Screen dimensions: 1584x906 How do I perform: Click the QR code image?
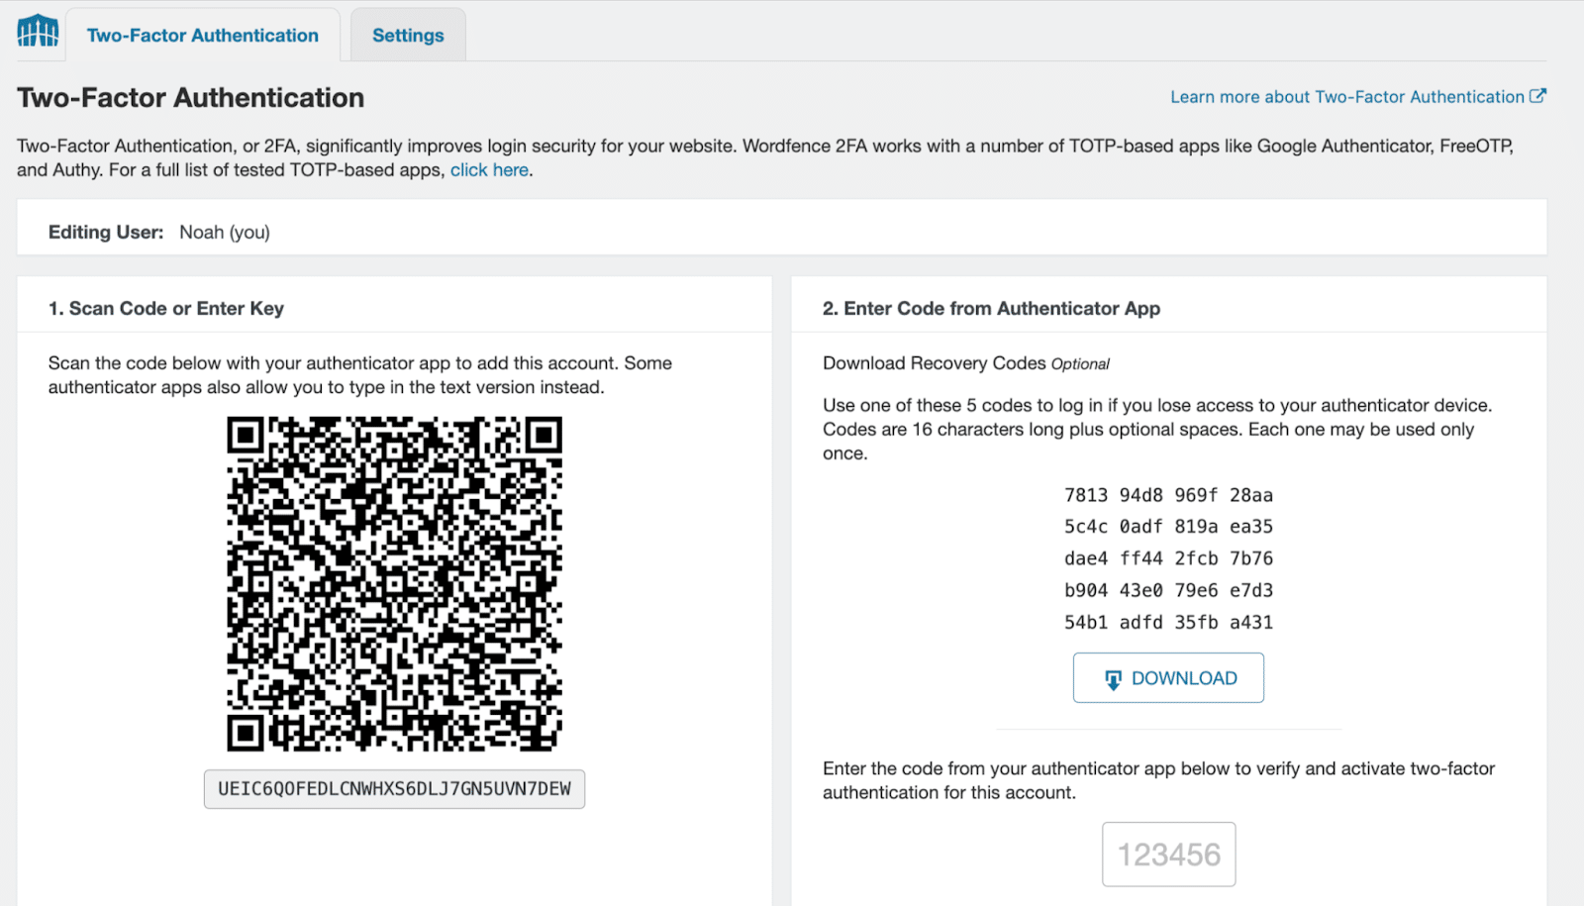395,583
